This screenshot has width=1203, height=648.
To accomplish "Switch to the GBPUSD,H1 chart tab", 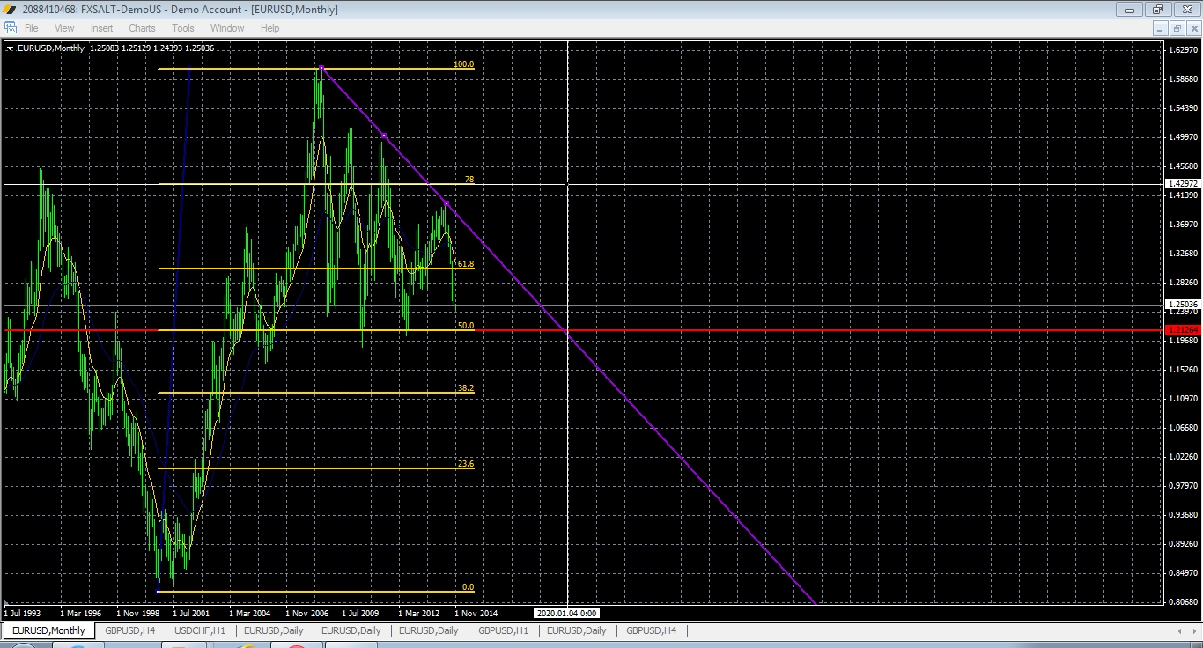I will click(503, 630).
